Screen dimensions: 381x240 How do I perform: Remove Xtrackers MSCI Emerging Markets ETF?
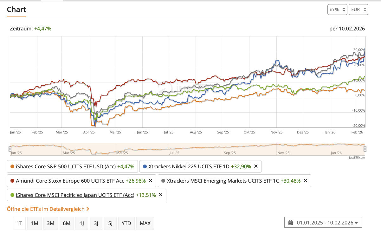(x=306, y=180)
